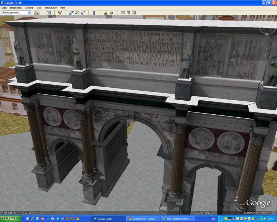Click the email view envelope icon
The width and height of the screenshot is (277, 222).
coord(123,13)
